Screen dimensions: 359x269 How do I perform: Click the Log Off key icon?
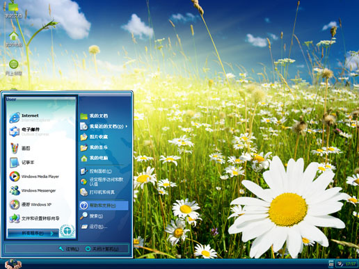(61, 249)
